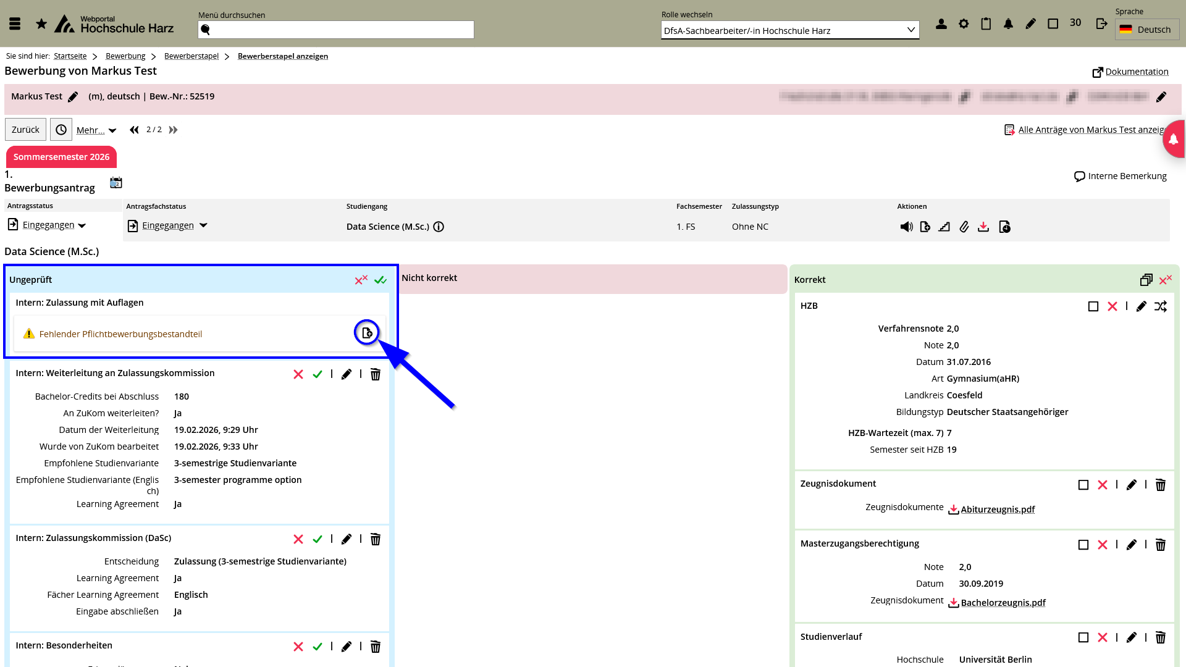Viewport: 1186px width, 667px height.
Task: Click the logout icon in header
Action: [1101, 24]
